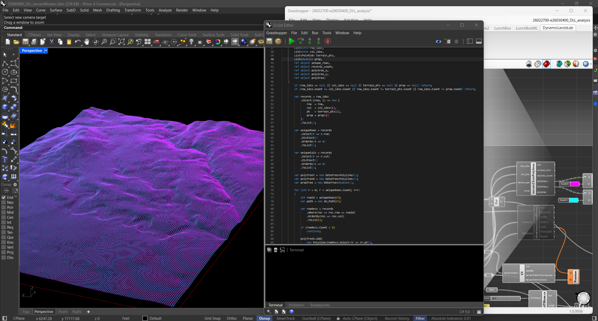Screen dimensions: 598x321
Task: Click the SmartTrack status bar button
Action: coord(285,318)
